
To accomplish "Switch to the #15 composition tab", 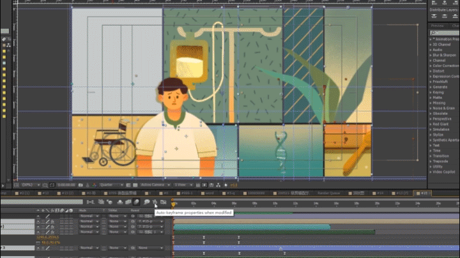I will 422,193.
